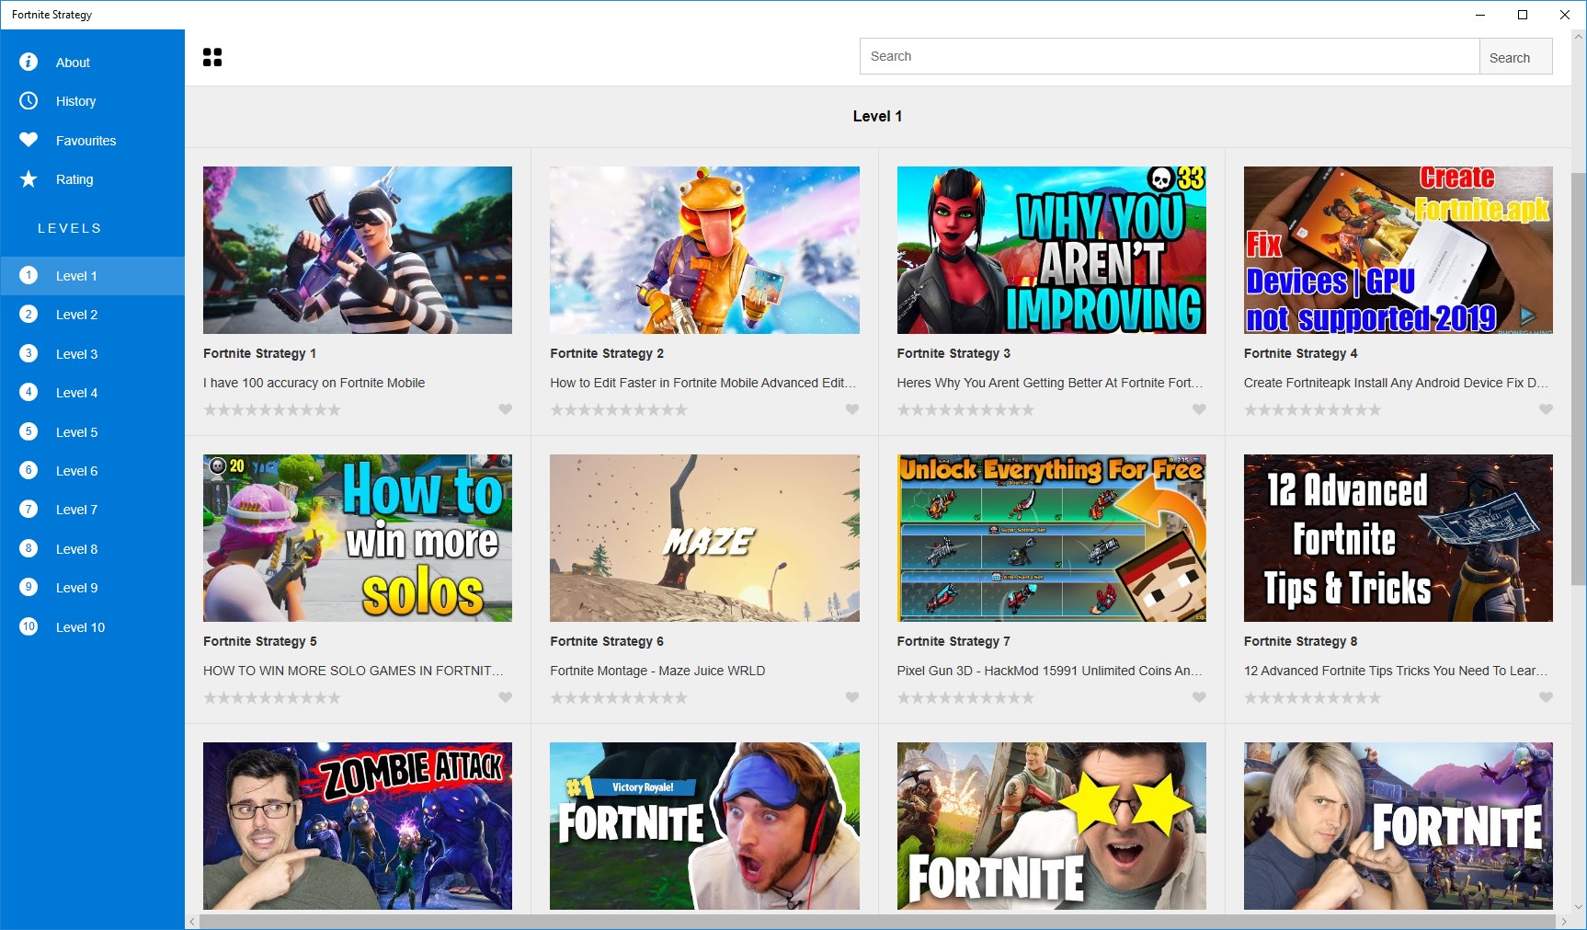Select the number 5 level badge
This screenshot has width=1587, height=930.
(x=29, y=431)
